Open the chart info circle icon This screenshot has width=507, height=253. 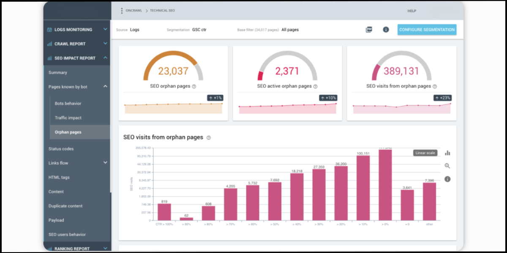447,179
